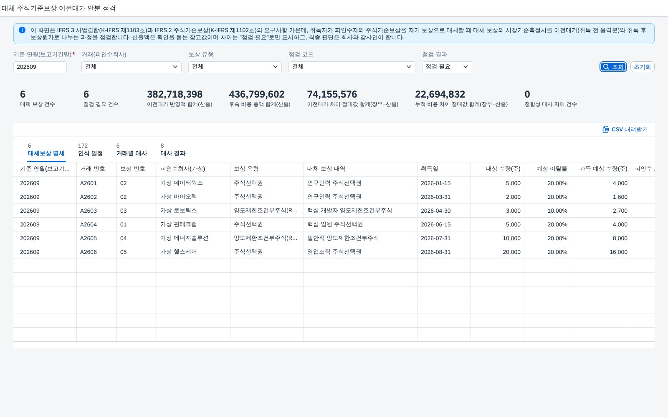The width and height of the screenshot is (668, 417).
Task: Click the 436,799,602 후속 비용 총액 total
Action: click(257, 94)
